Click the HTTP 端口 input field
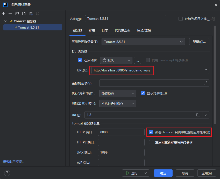Viewport: 220px width, 179px height. [x=121, y=132]
